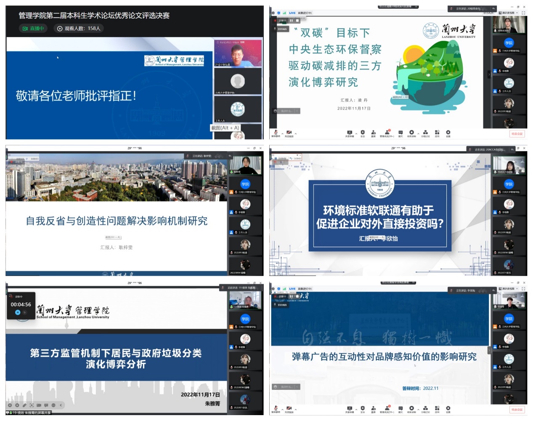Open Settings gear in the 弹幕广告 presentation window toolbar
Screen dimensions: 533x421
pyautogui.click(x=448, y=408)
